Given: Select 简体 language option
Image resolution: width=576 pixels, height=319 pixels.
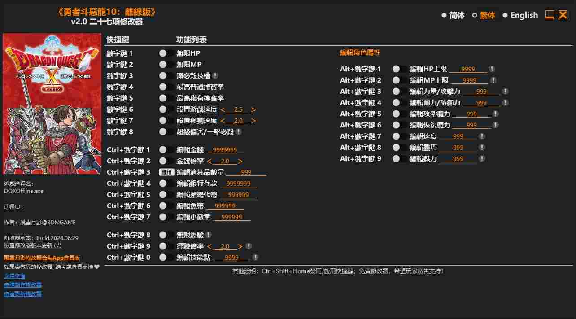Looking at the screenshot, I should [453, 15].
